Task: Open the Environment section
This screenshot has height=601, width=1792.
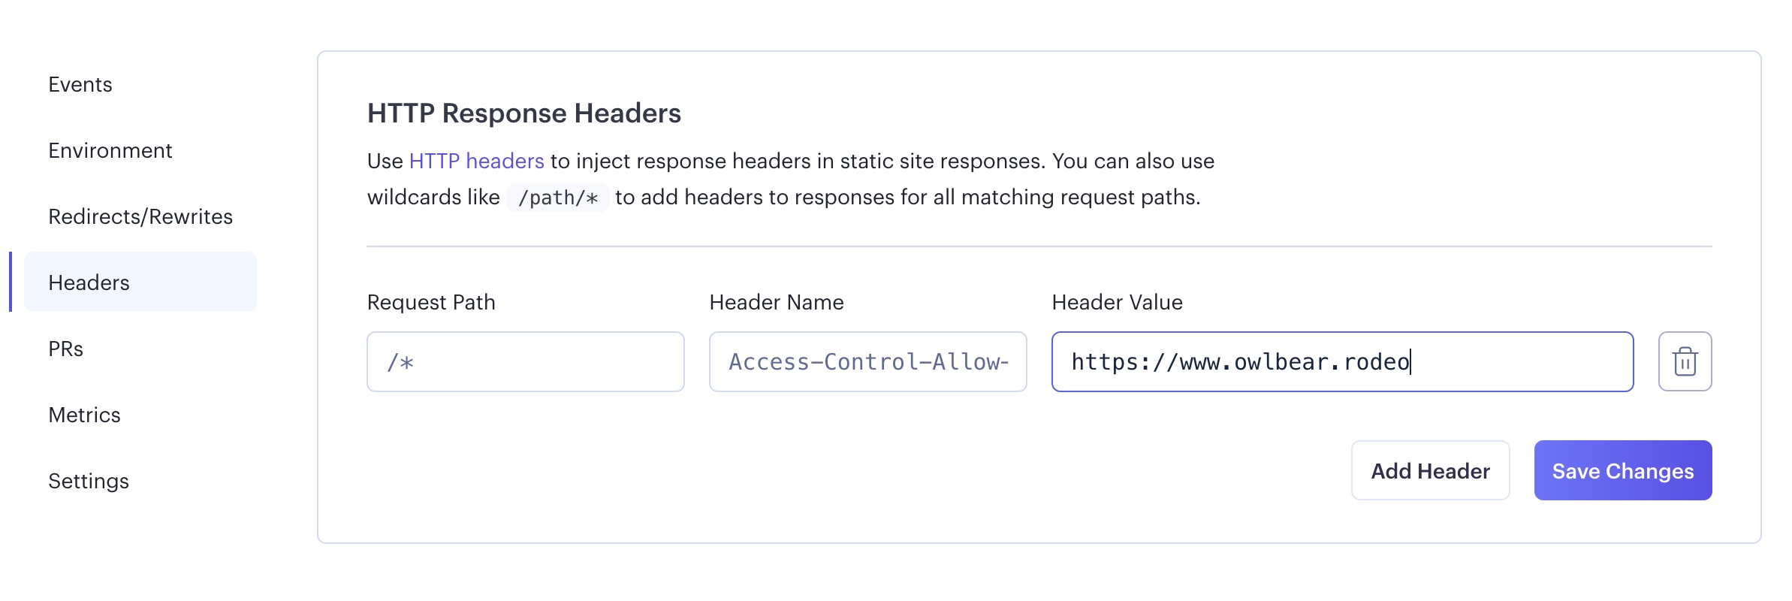Action: [x=110, y=150]
